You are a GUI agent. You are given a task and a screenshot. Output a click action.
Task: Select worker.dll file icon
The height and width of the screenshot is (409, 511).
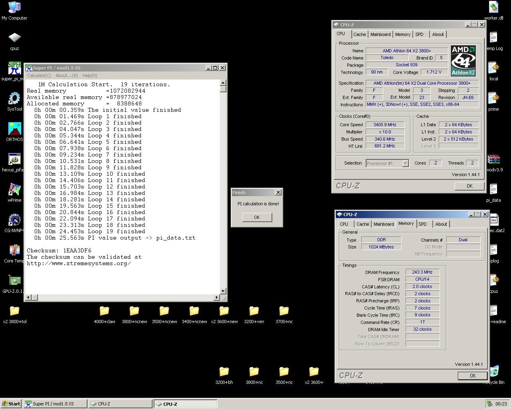pyautogui.click(x=493, y=10)
